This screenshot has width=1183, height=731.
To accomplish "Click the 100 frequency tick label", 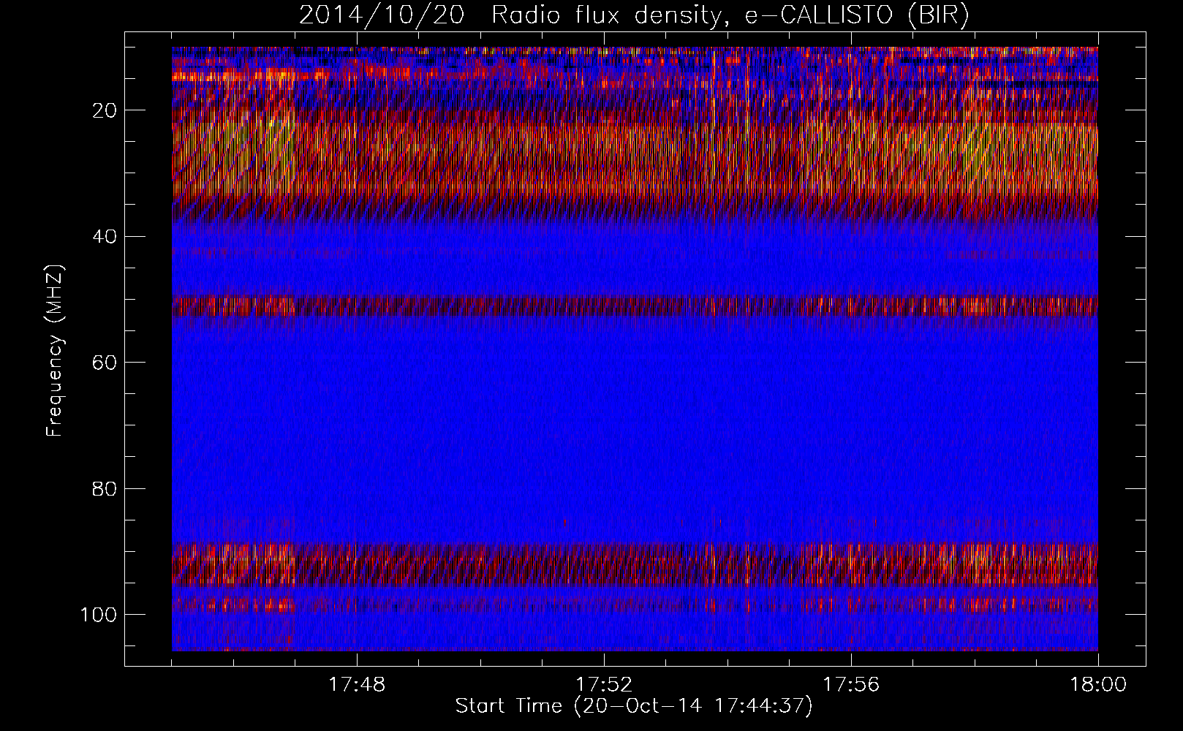I will (x=99, y=615).
